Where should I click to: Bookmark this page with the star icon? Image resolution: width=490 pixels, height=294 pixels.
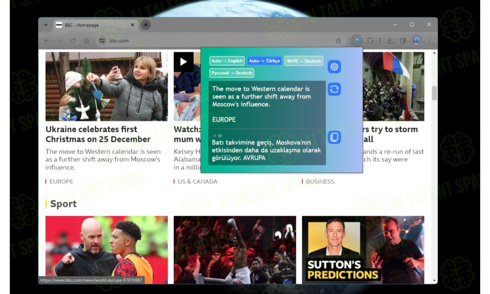(x=338, y=41)
